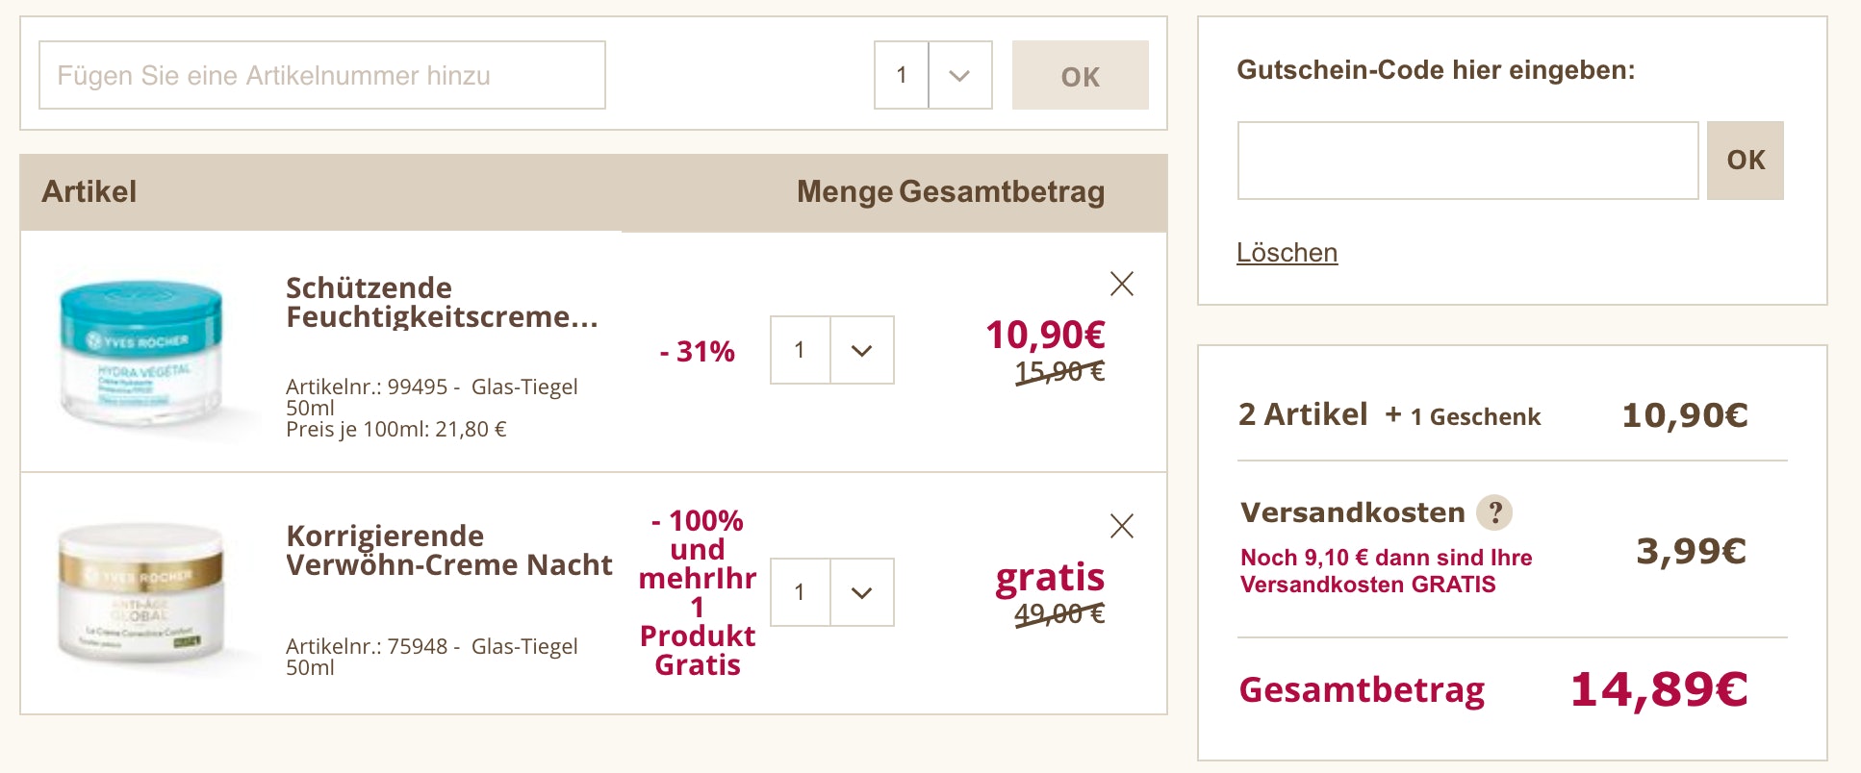This screenshot has height=773, width=1861.
Task: Open quantity dropdown for Verwöhn-Creme Nacht
Action: click(x=861, y=593)
